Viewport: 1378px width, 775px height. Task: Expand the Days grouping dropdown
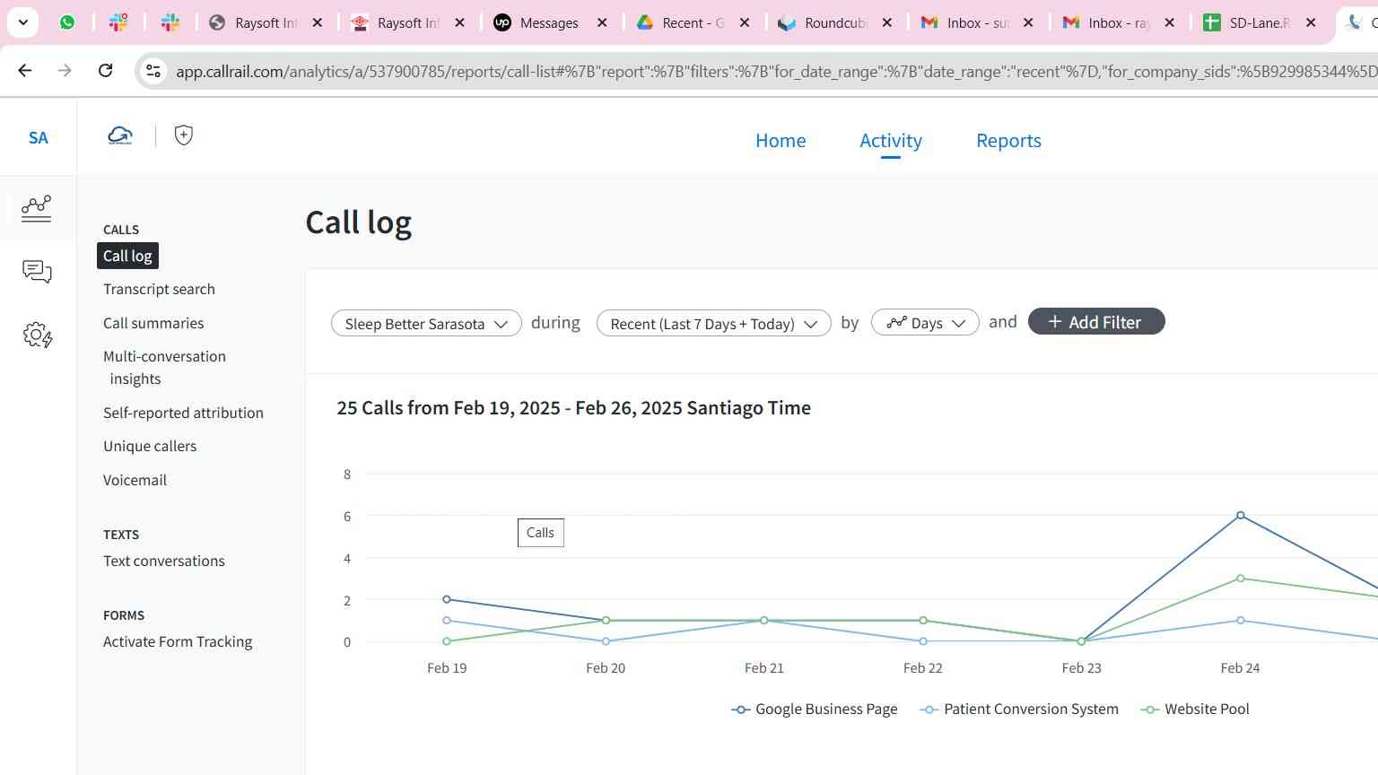[925, 323]
